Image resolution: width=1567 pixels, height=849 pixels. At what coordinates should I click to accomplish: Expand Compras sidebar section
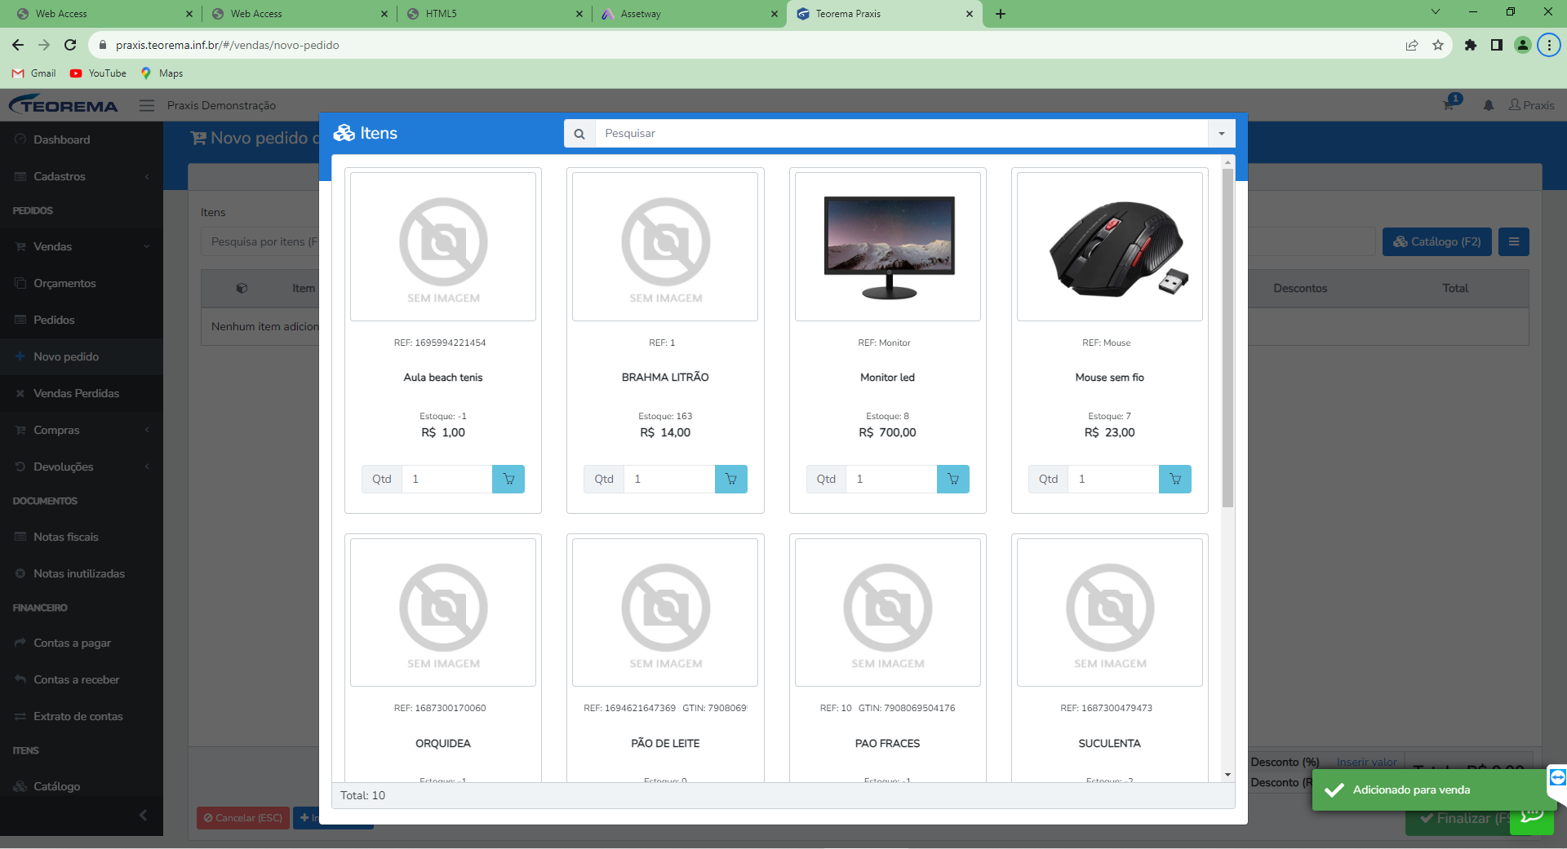click(82, 430)
